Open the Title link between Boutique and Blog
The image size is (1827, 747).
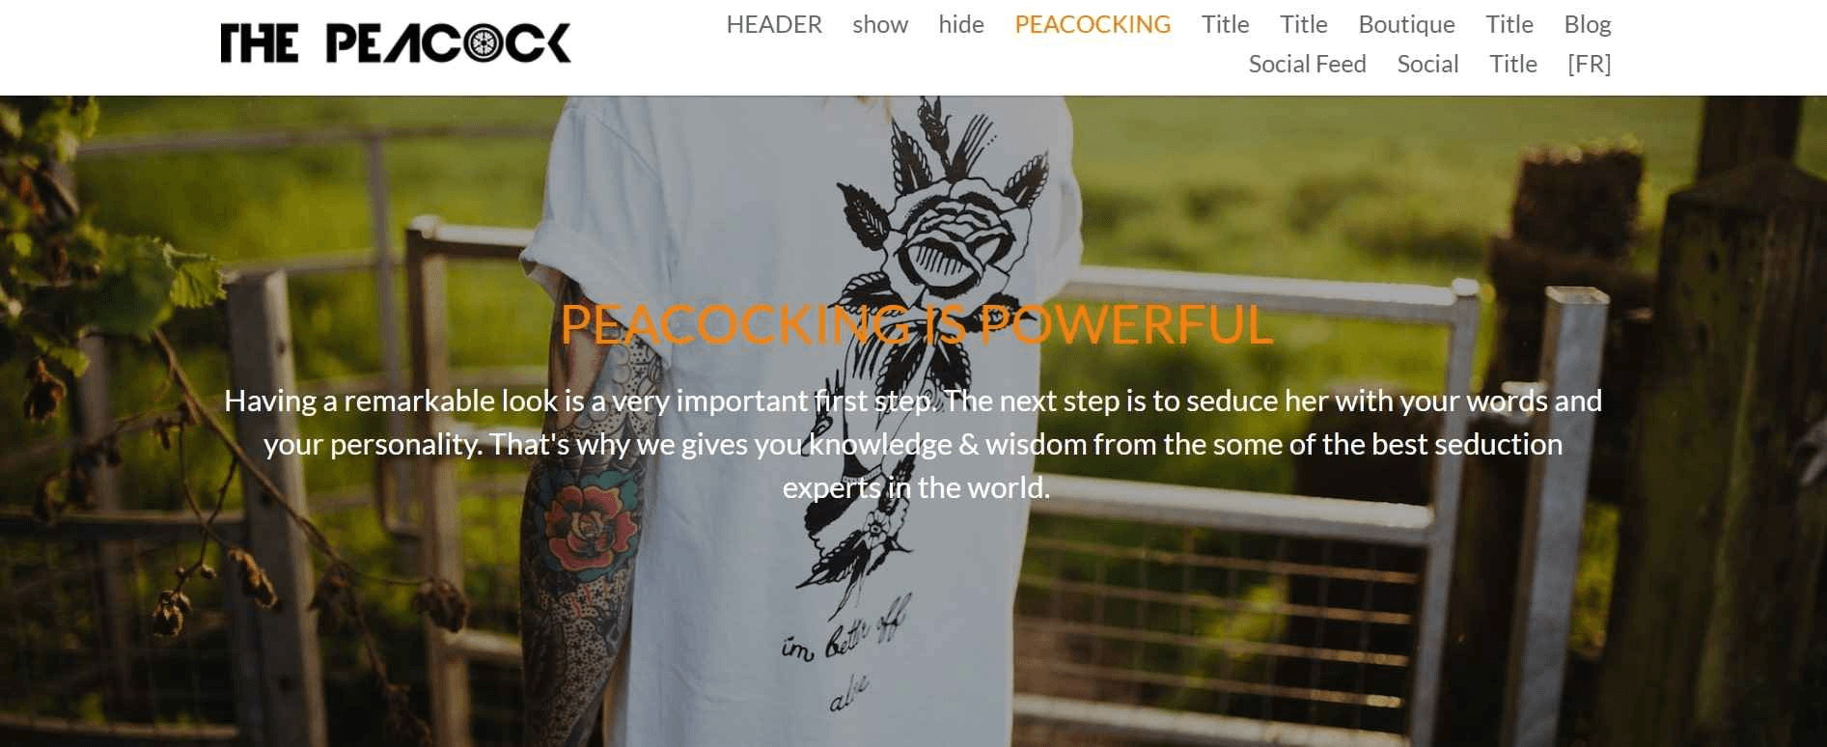1509,24
